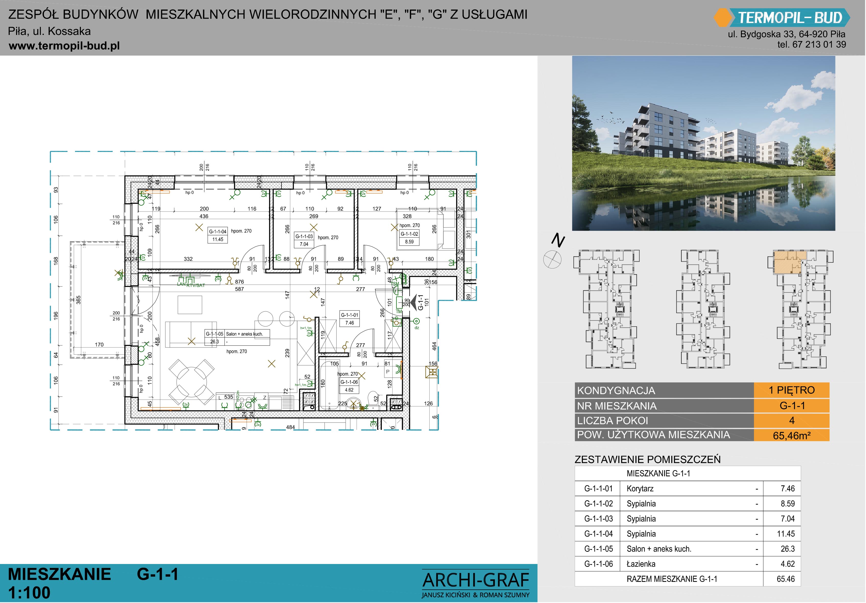This screenshot has width=866, height=603.
Task: Click the LICZBA POKOI label
Action: (613, 421)
